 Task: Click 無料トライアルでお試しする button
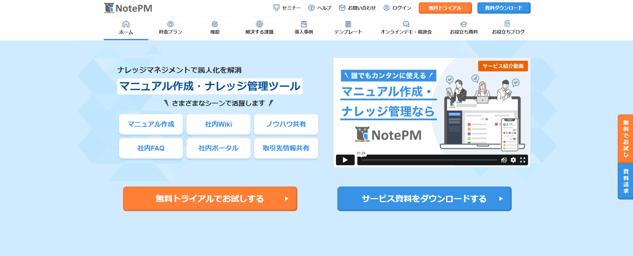point(210,199)
